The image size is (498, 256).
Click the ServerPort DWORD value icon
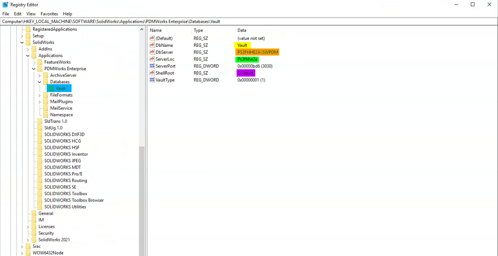pos(152,66)
